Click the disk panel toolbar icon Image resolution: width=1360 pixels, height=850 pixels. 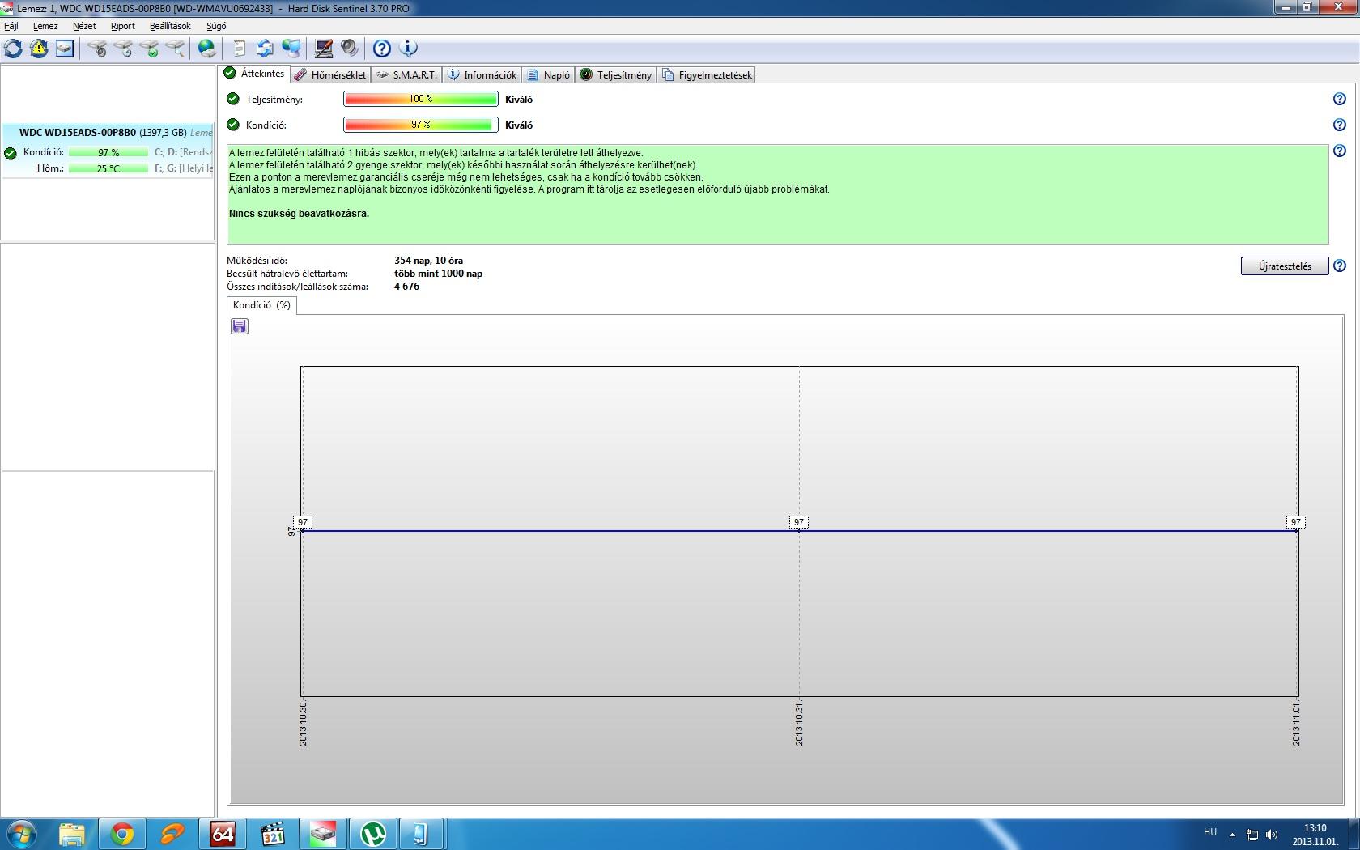(x=65, y=49)
